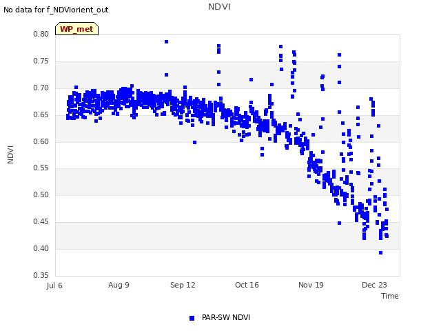Click the 0.65 y-axis tick label

tap(41, 115)
